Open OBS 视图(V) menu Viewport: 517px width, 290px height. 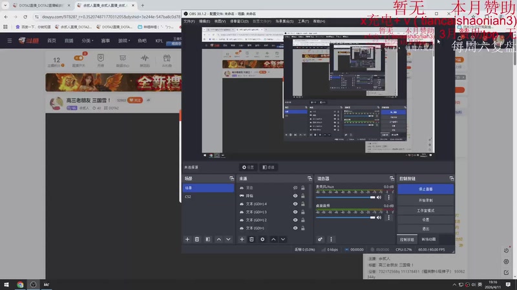click(x=220, y=21)
